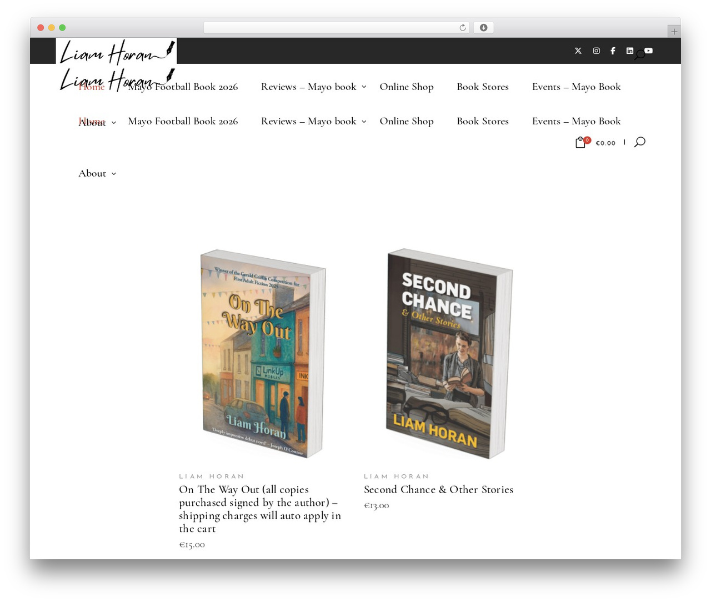The image size is (711, 602).
Task: Click the Liam Horan logo in the top bar
Action: [116, 52]
